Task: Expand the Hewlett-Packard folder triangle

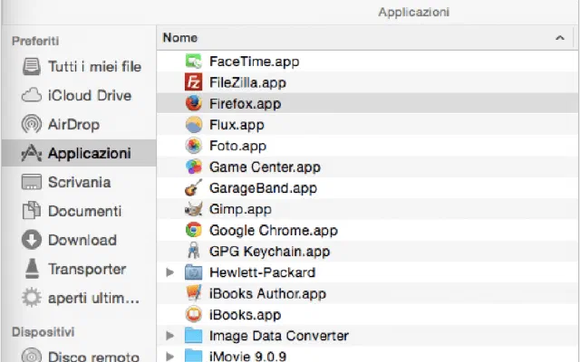Action: 169,272
